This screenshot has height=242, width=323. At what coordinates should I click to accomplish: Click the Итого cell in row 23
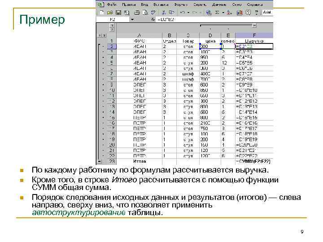[x=139, y=161]
